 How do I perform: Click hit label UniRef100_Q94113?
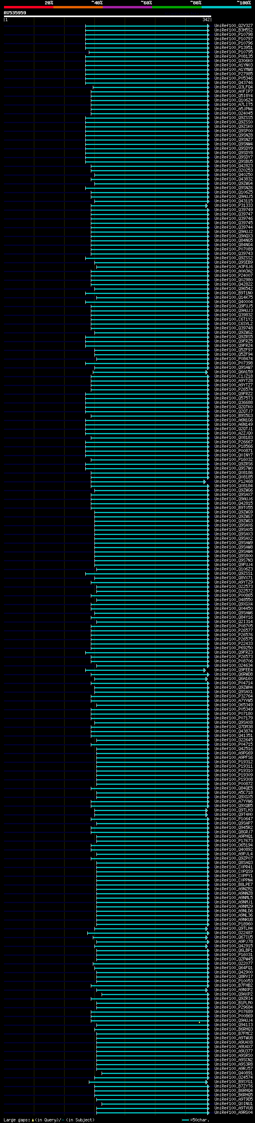coord(233,1025)
